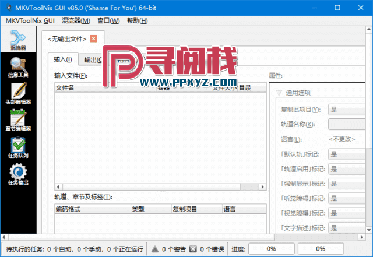Click the 进度 label in status bar
The height and width of the screenshot is (257, 373).
(238, 249)
